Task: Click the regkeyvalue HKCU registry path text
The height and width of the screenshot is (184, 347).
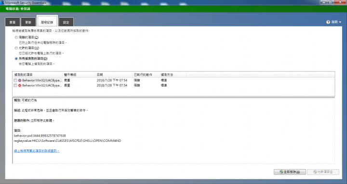Action: [67, 141]
